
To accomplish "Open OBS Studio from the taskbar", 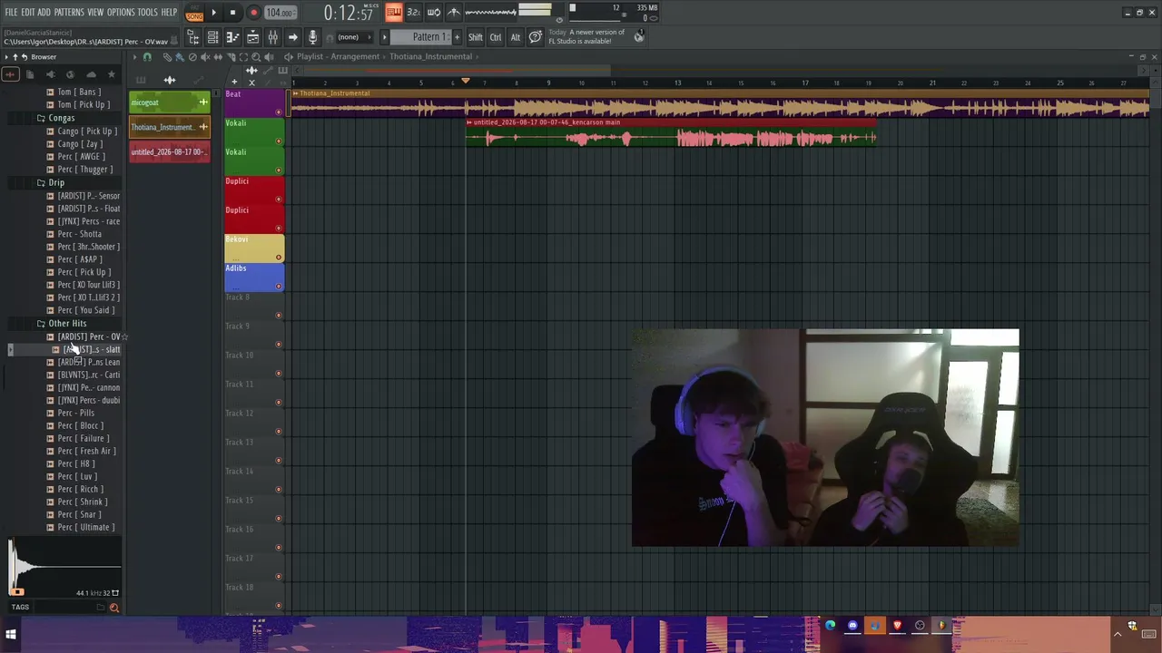I will tap(920, 625).
